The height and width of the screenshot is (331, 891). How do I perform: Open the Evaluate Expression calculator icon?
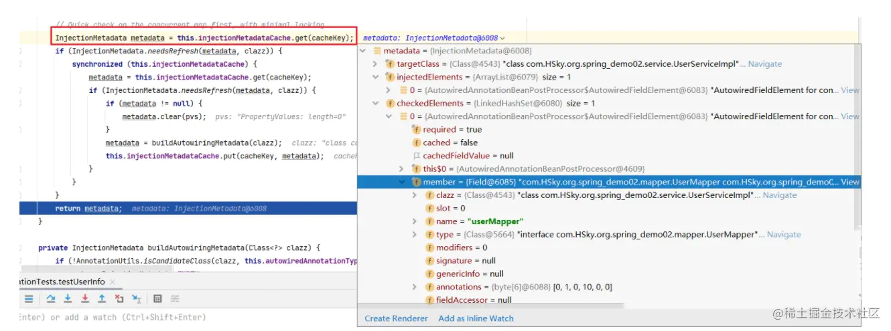pyautogui.click(x=158, y=299)
